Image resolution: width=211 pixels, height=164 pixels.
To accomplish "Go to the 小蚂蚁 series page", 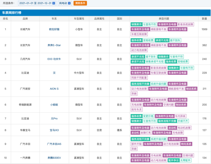I will [54, 104].
